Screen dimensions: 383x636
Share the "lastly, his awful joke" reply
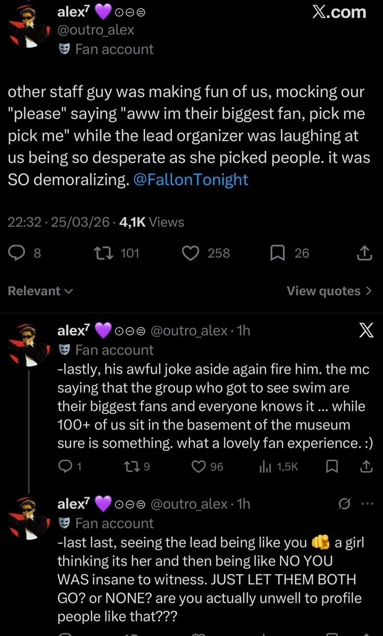point(365,466)
